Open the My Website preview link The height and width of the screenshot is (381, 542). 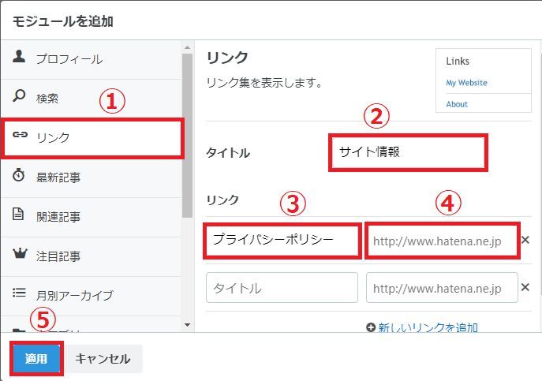[x=466, y=83]
